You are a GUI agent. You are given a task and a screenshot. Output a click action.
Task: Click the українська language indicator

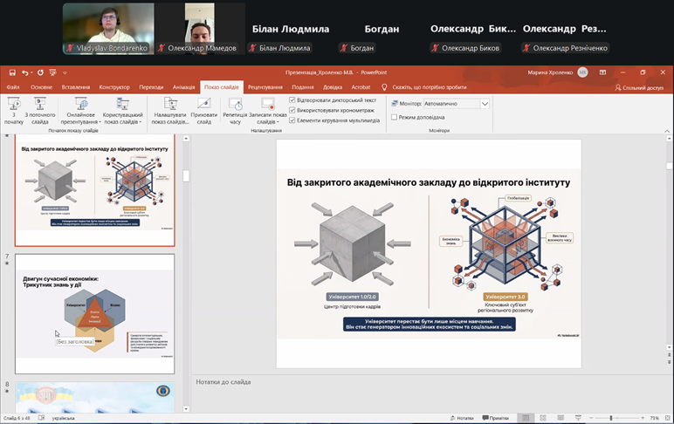coord(64,418)
